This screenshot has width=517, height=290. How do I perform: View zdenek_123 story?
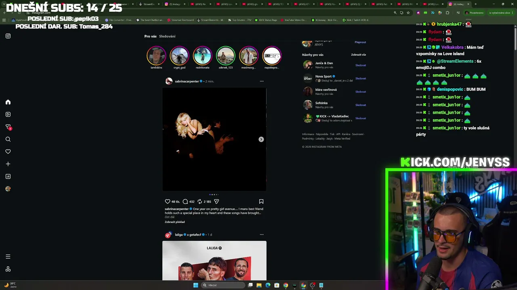click(x=225, y=56)
